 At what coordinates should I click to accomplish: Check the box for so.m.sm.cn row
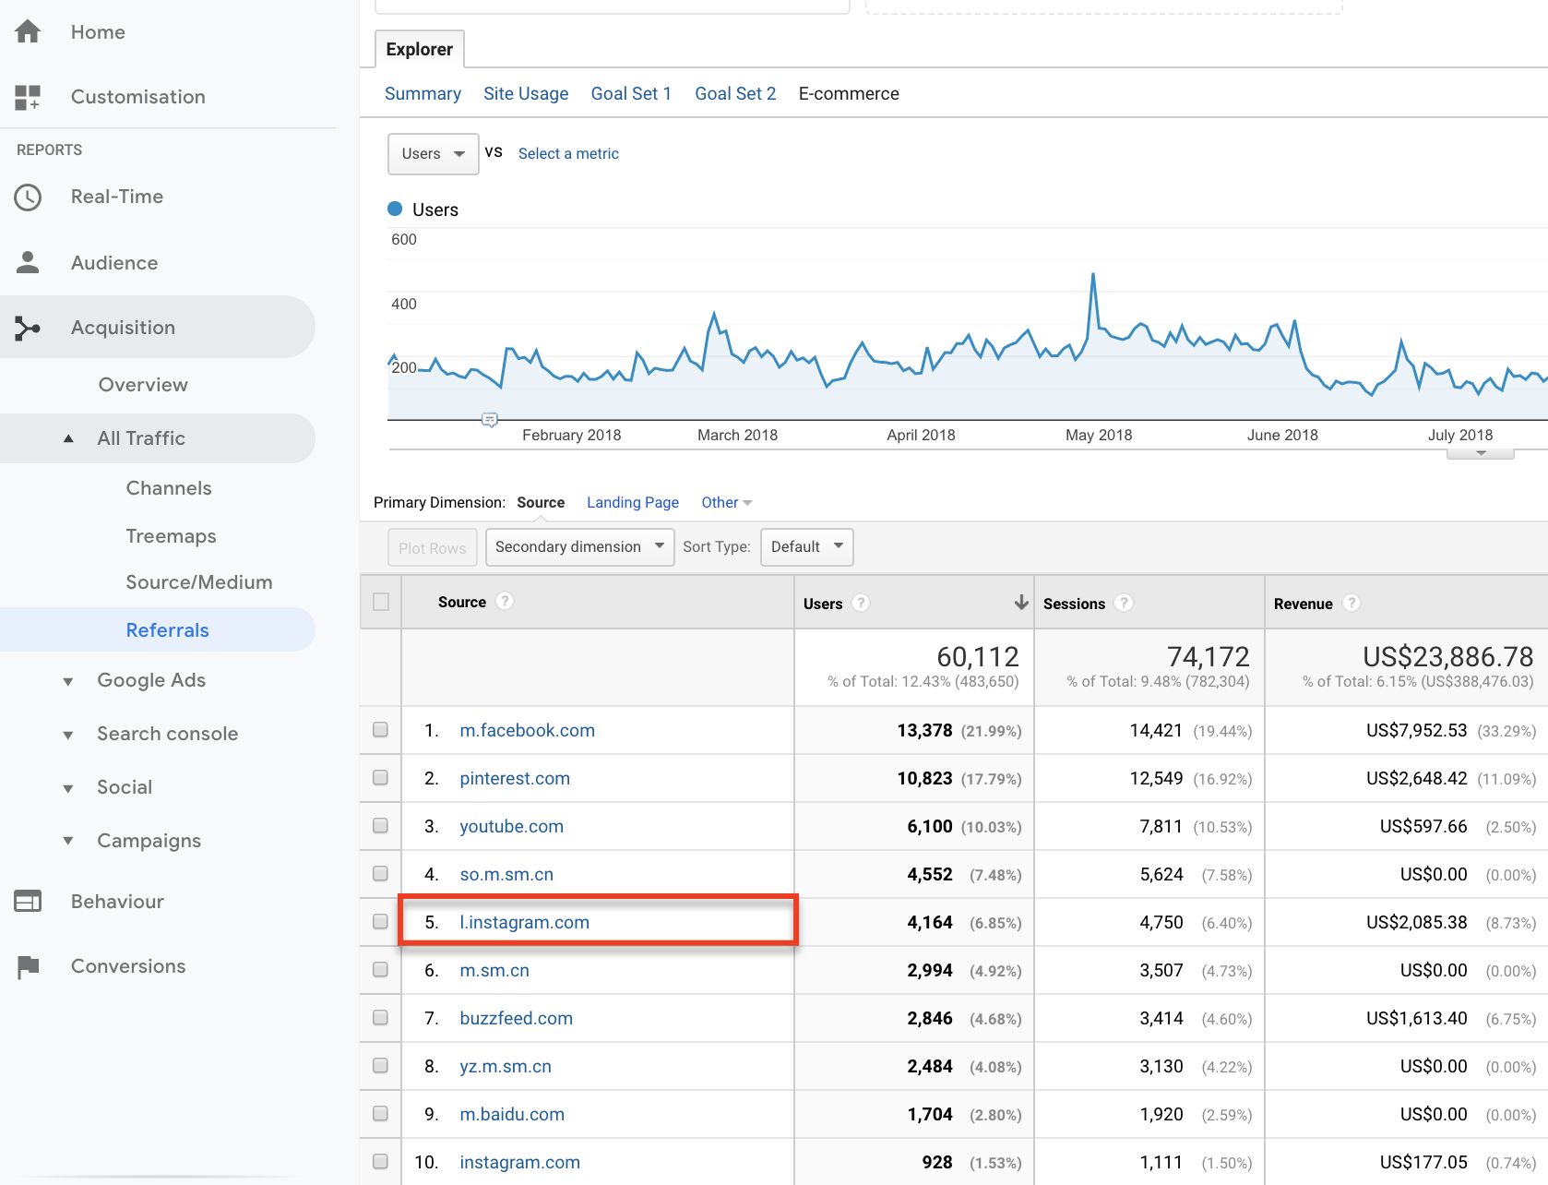[380, 873]
